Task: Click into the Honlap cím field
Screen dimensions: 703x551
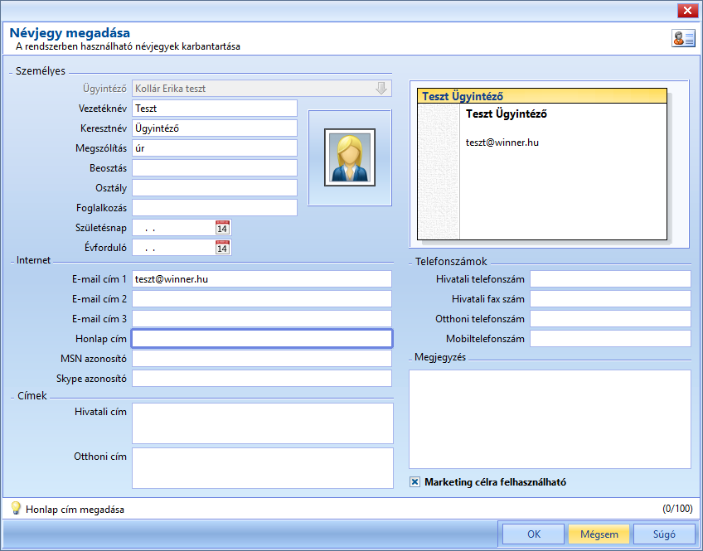Action: pos(262,339)
